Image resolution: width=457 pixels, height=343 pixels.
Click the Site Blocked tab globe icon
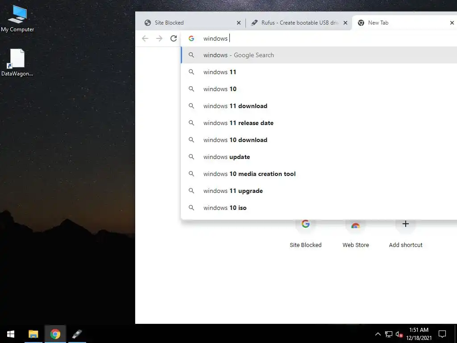(x=148, y=23)
